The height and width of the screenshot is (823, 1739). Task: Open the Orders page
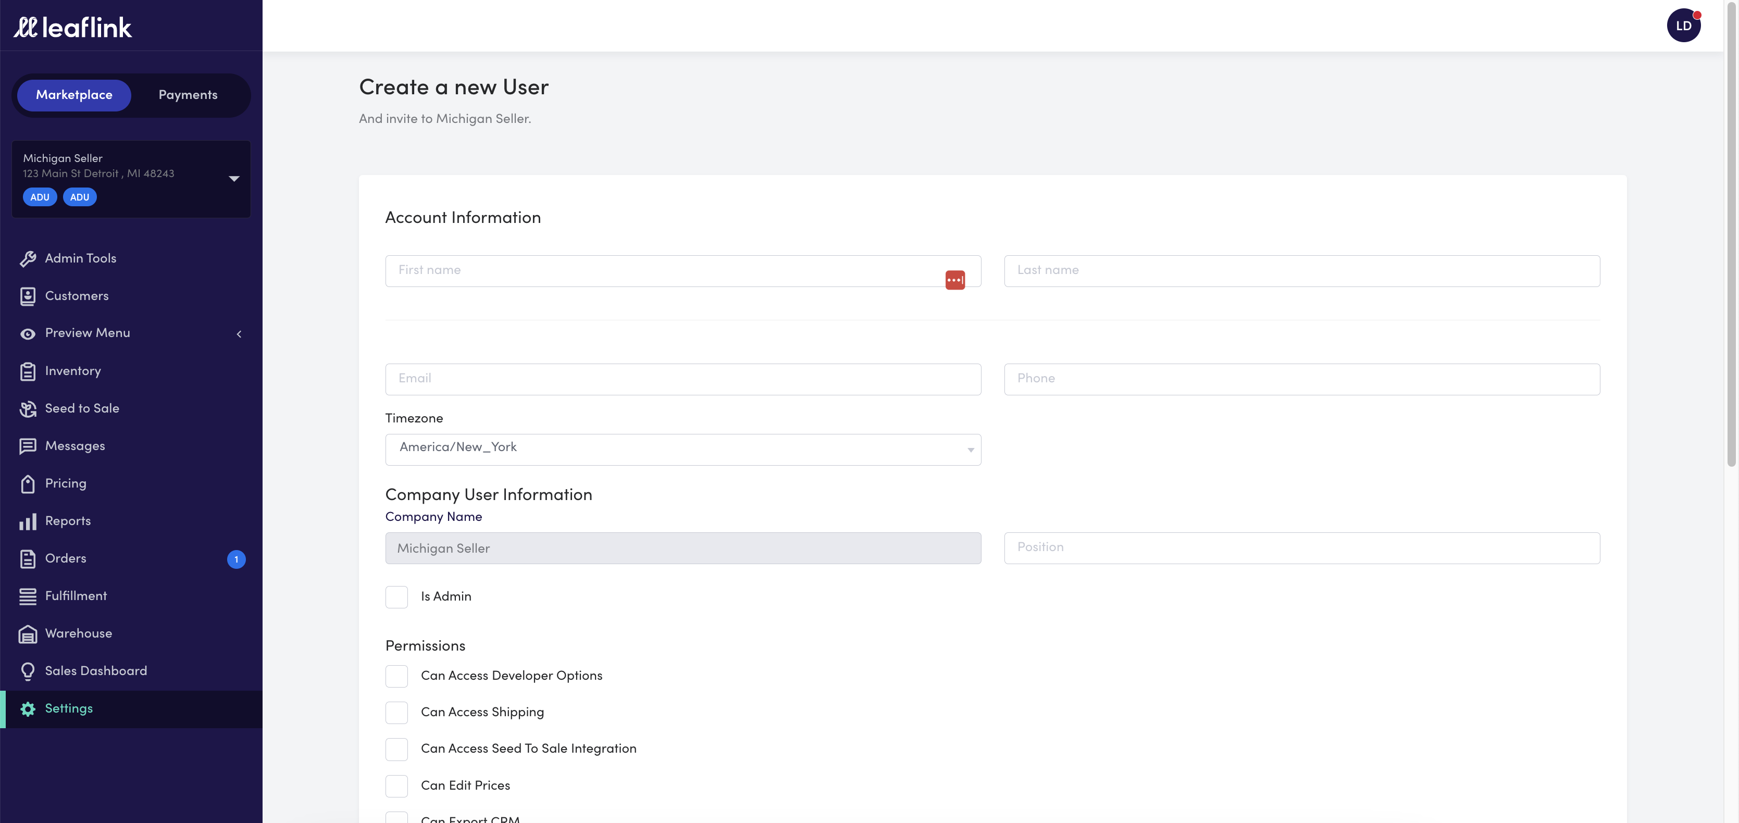pos(131,559)
